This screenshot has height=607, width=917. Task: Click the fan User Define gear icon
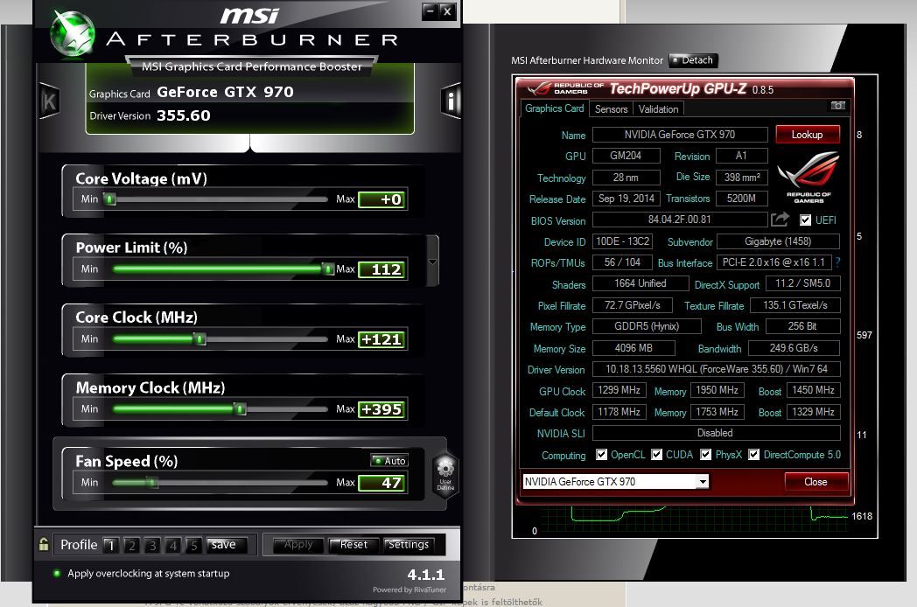[x=445, y=476]
